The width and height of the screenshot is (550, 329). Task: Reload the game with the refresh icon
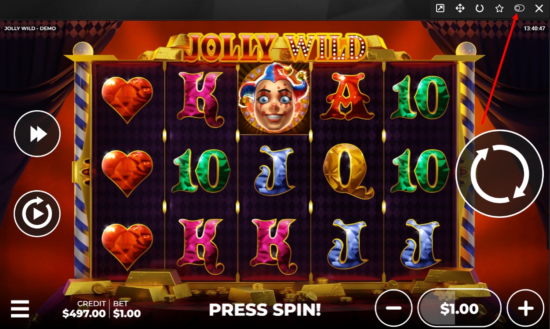click(480, 8)
